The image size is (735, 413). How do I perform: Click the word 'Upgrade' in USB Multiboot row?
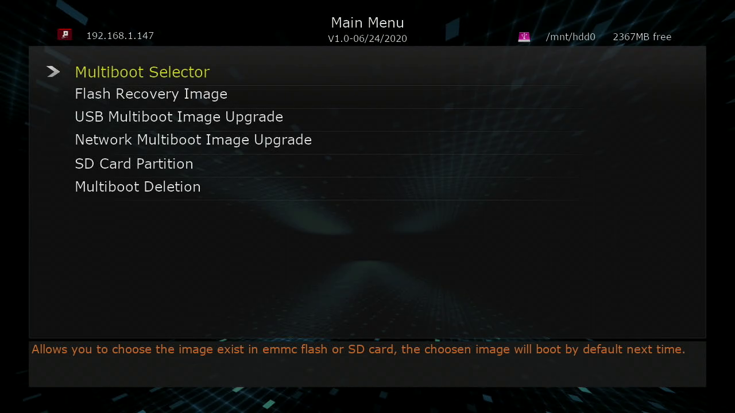254,117
